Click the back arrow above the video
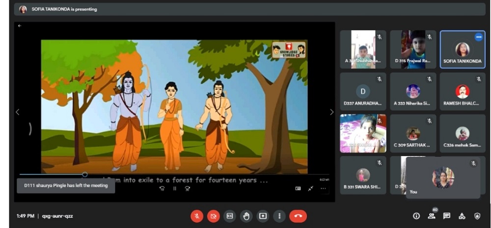 pyautogui.click(x=20, y=25)
